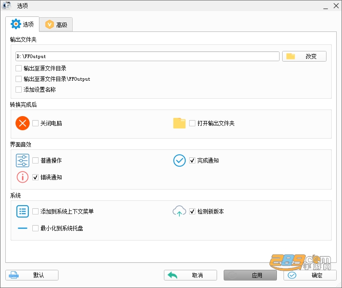Click the output folder path field

(x=147, y=56)
